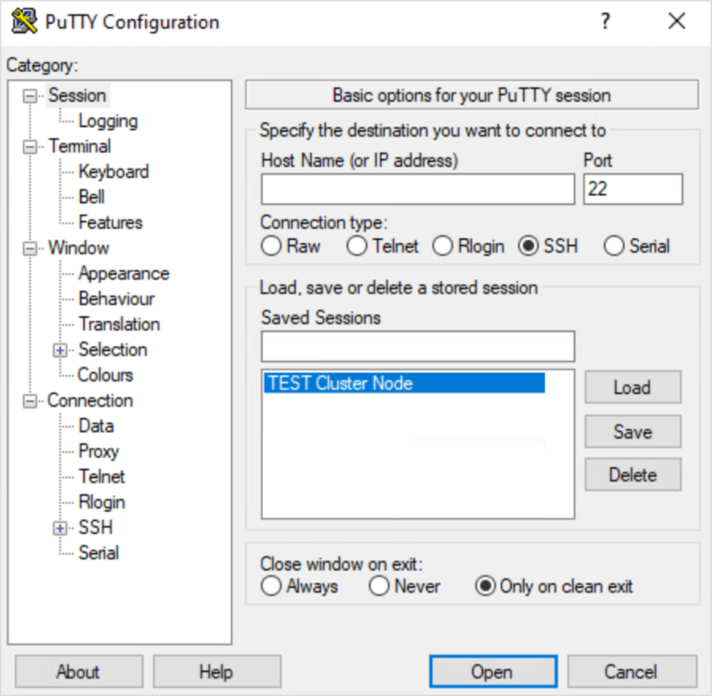Click the PuTTY icon in title bar
This screenshot has width=712, height=696.
click(24, 22)
